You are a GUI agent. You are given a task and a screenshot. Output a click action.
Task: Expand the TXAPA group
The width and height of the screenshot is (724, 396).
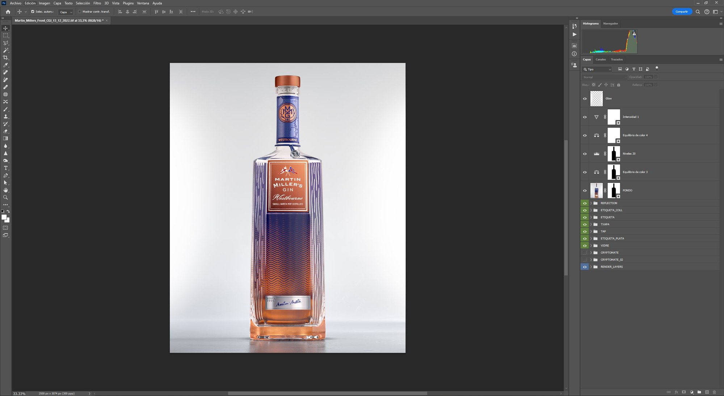click(591, 224)
